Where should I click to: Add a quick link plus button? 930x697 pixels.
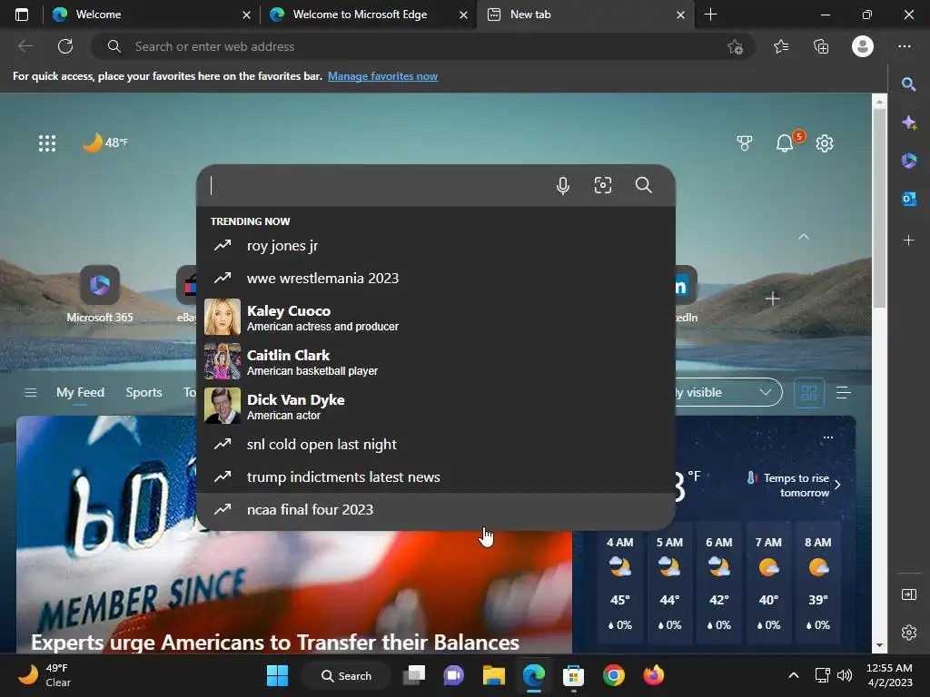click(772, 299)
